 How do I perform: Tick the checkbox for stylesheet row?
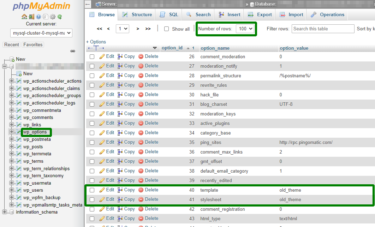click(92, 199)
